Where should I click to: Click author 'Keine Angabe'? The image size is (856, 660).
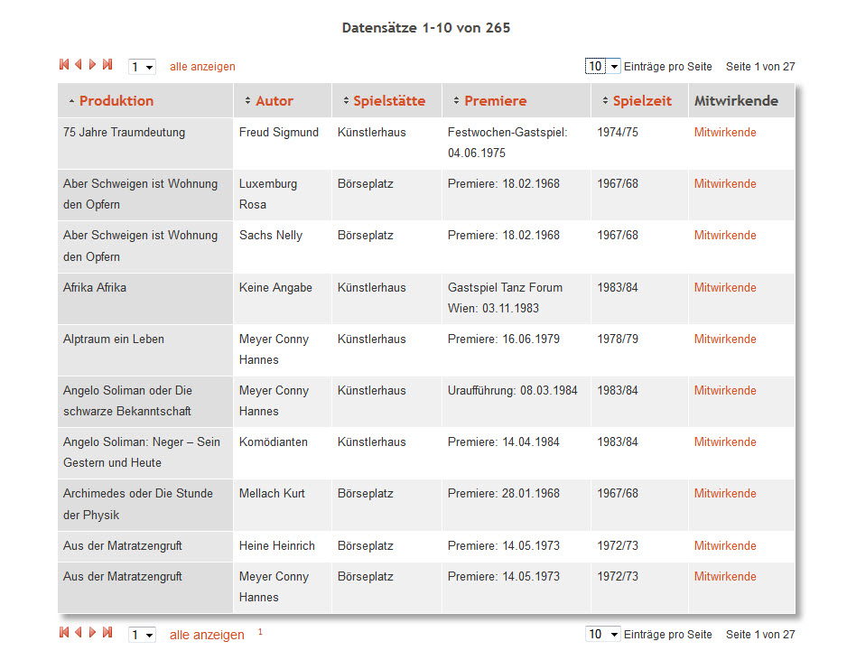coord(275,288)
